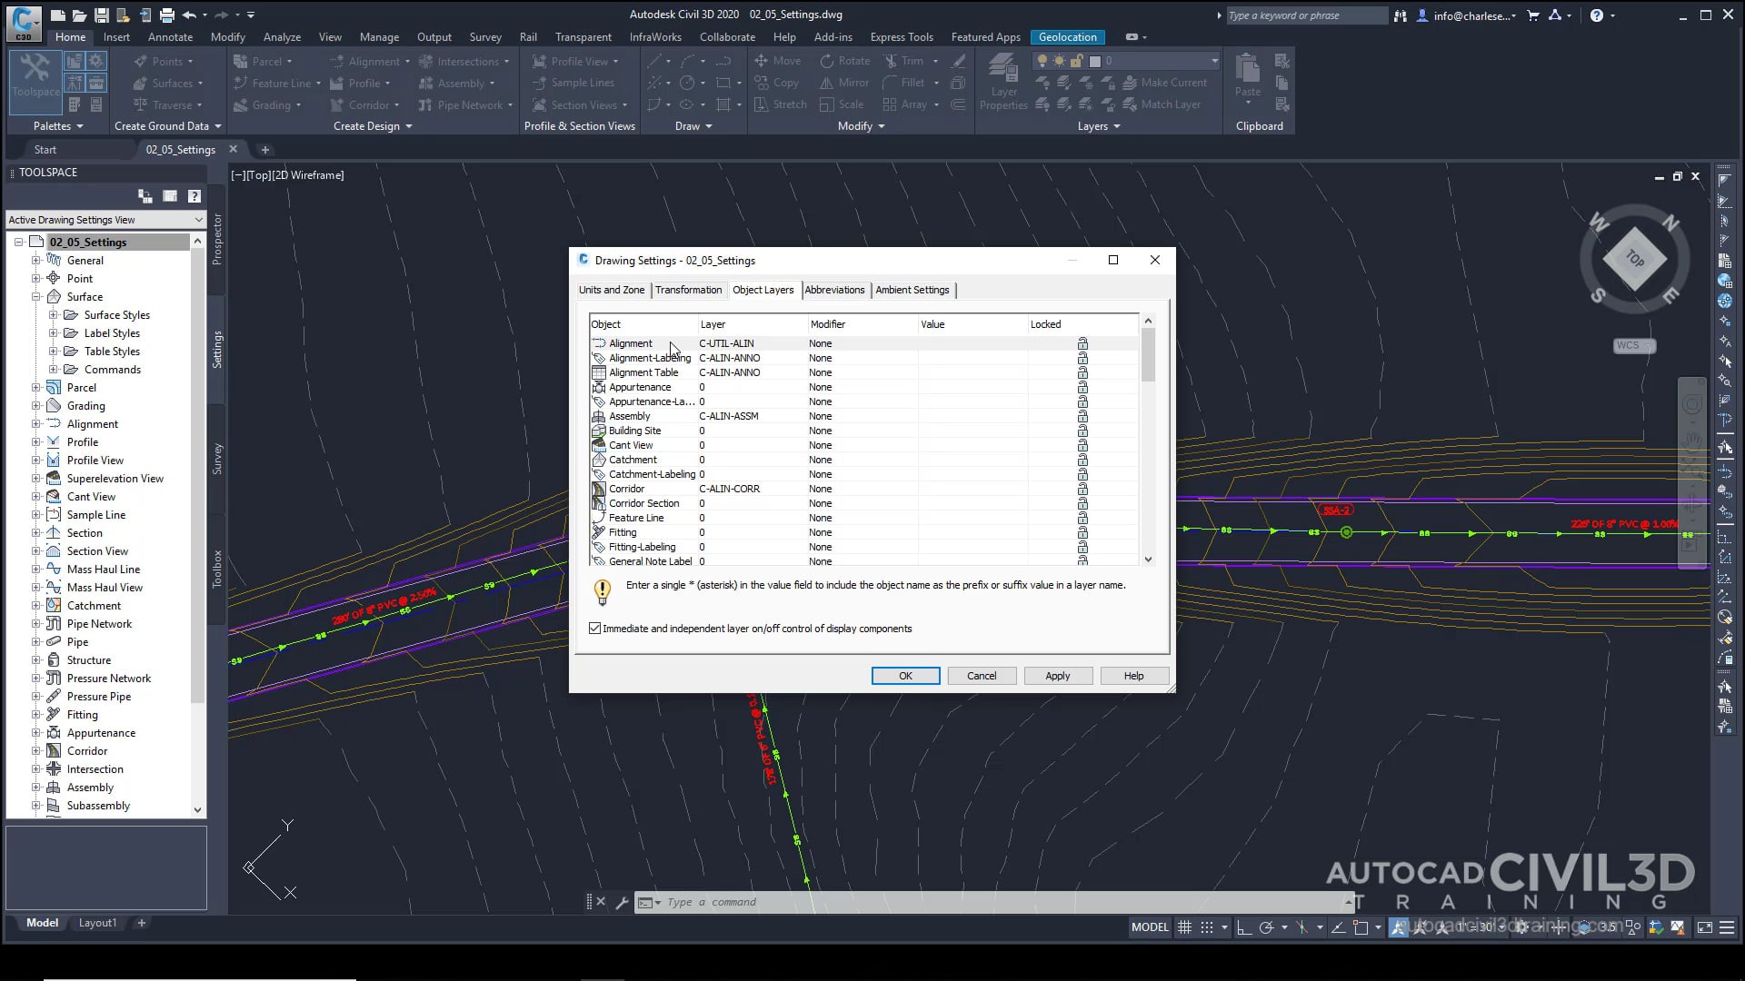Toggle the lock on the Alignment object layer

1082,343
